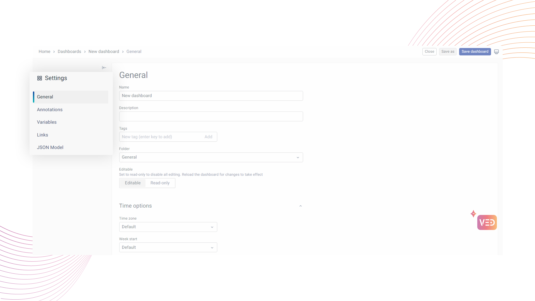Switch dashboard to Read-only
Image resolution: width=535 pixels, height=301 pixels.
point(160,183)
